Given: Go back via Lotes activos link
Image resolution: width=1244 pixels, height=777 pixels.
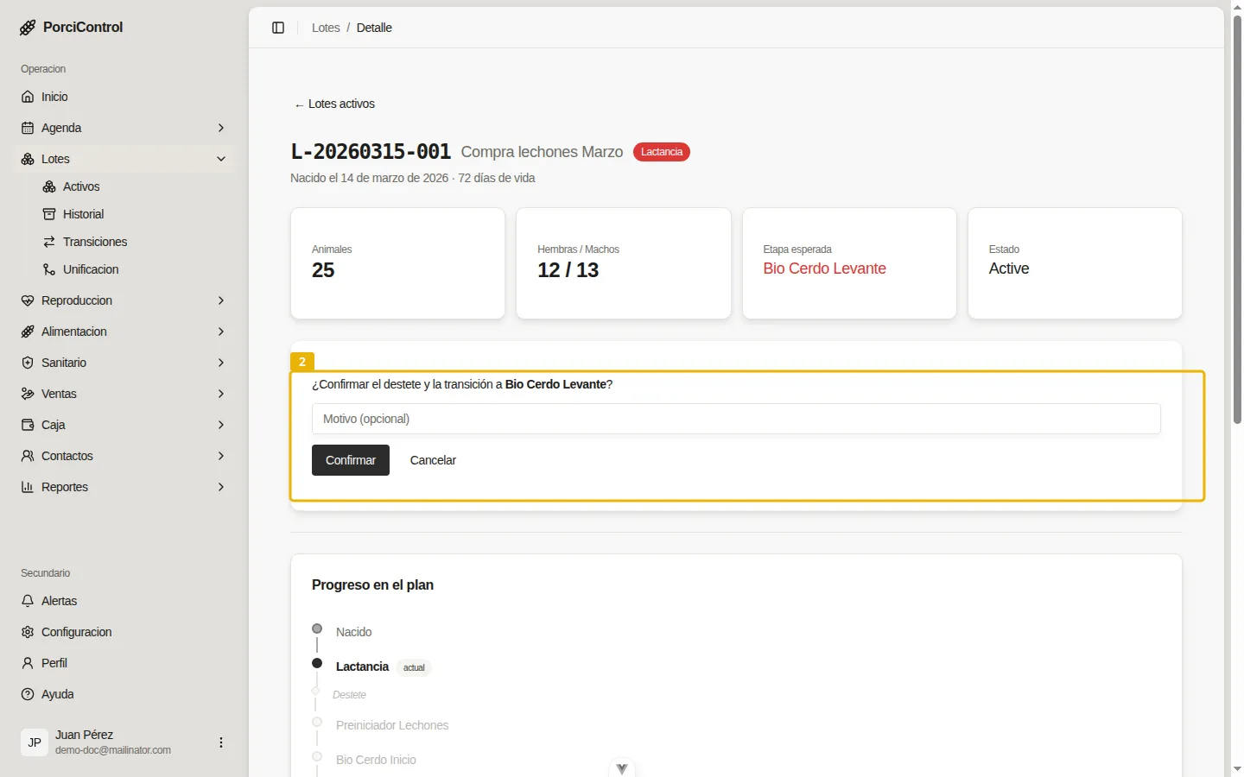Looking at the screenshot, I should point(334,104).
